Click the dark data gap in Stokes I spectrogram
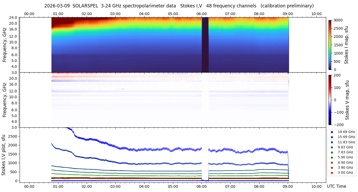 point(205,45)
